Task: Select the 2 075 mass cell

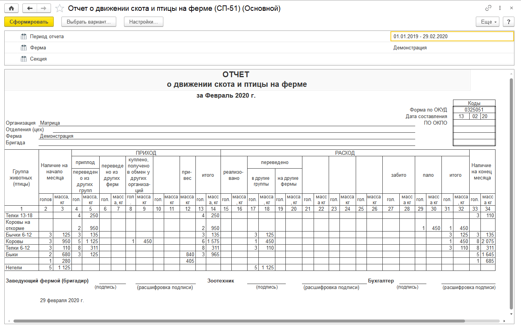Action: click(x=487, y=241)
